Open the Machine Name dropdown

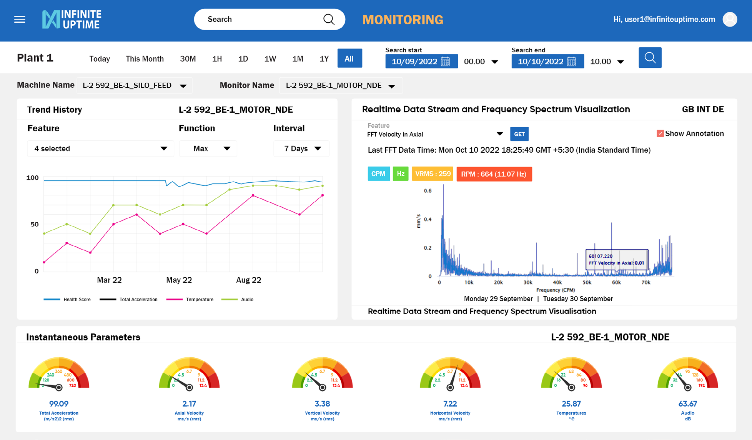coord(135,85)
